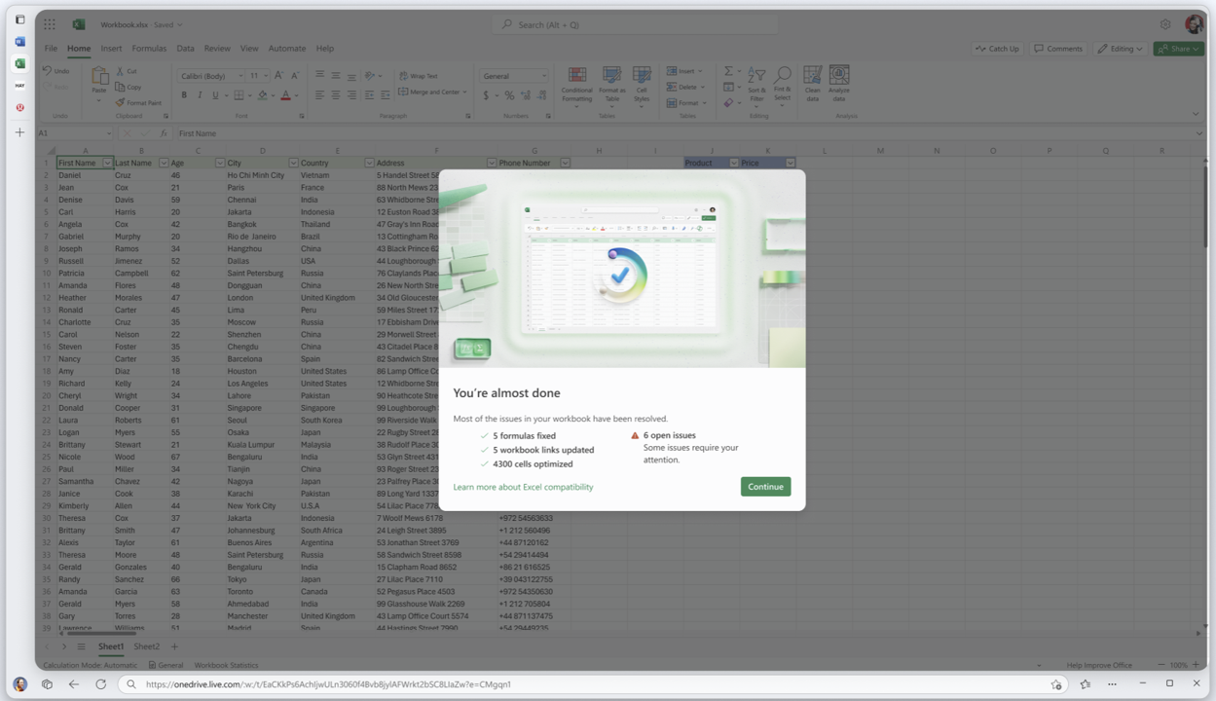The width and height of the screenshot is (1216, 701).
Task: Switch to the Insert tab
Action: (x=111, y=49)
